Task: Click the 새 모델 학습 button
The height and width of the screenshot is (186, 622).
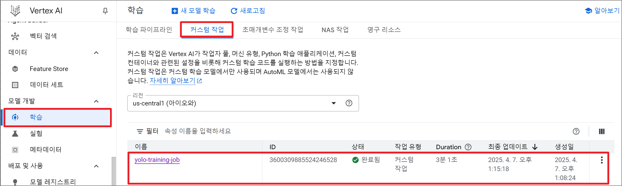Action: (193, 11)
